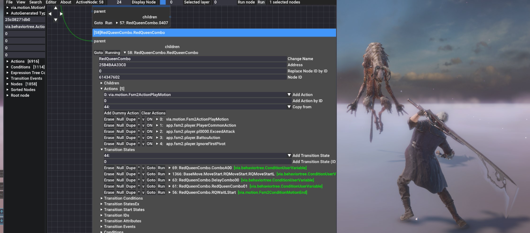Move IgnoreFirstPivot down with v icon
Screen dimensions: 530x233
point(143,144)
